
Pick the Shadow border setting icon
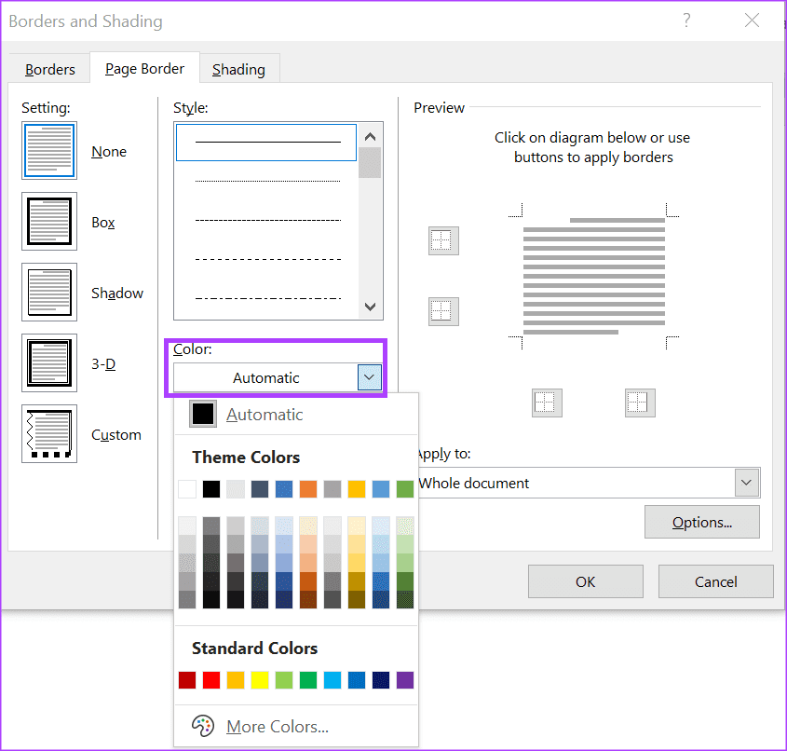(49, 293)
